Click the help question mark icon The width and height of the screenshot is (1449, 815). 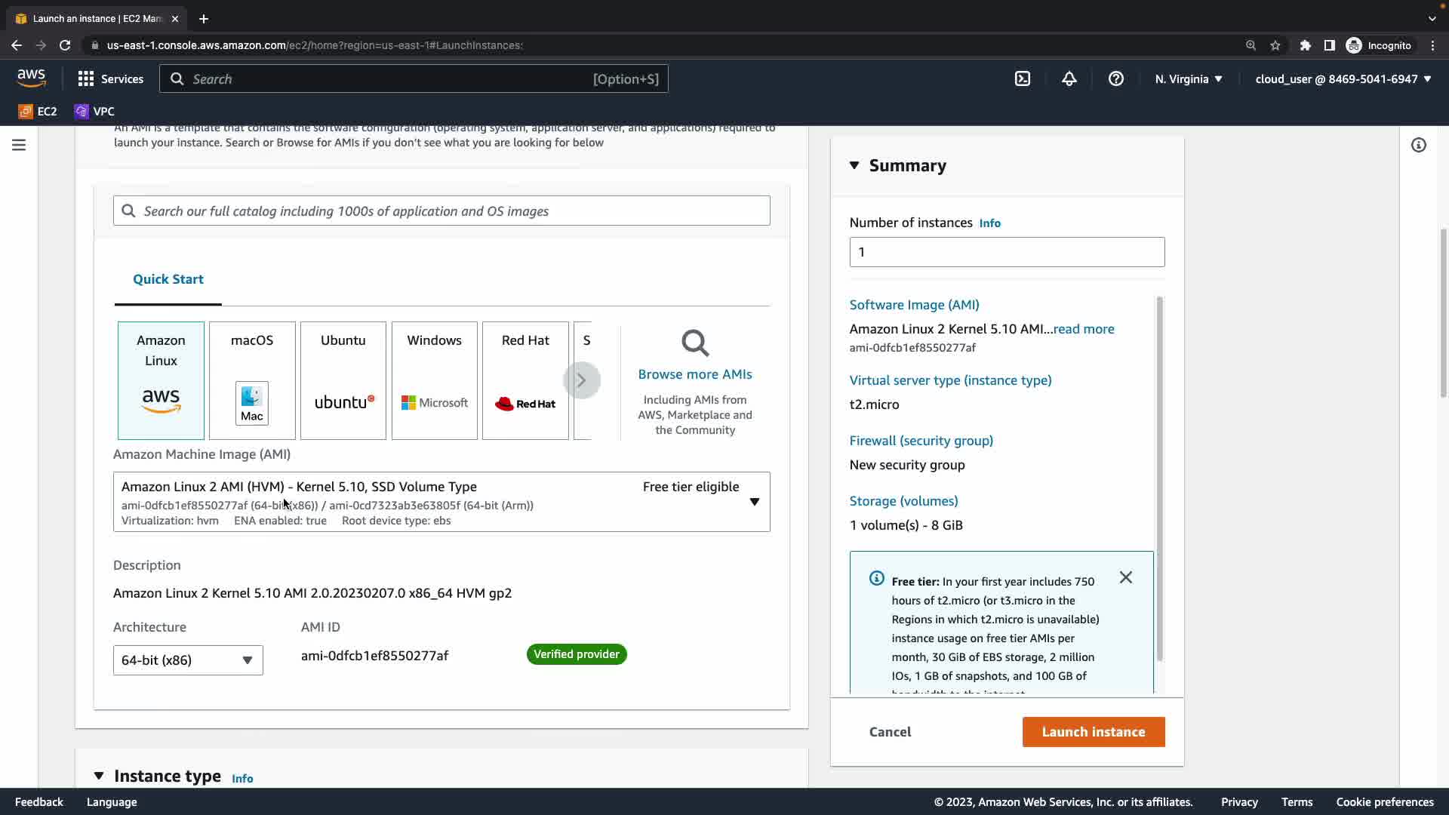(1115, 78)
